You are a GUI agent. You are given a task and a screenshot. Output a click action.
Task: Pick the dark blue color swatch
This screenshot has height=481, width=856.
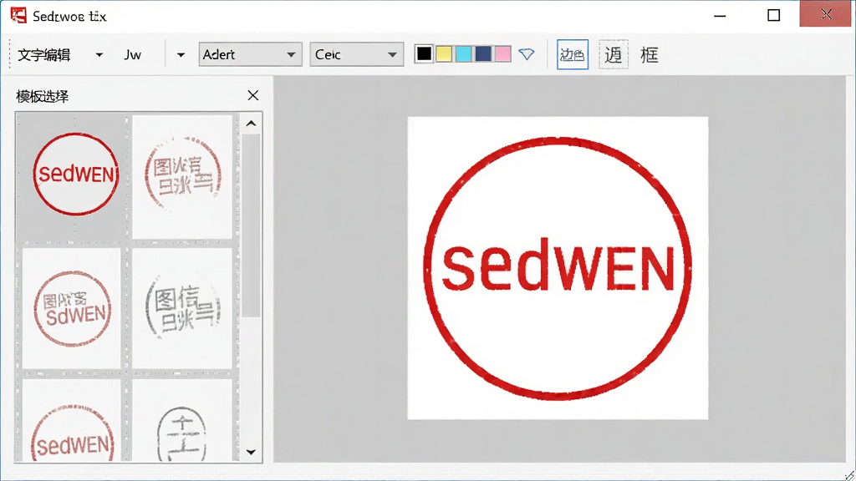point(483,54)
